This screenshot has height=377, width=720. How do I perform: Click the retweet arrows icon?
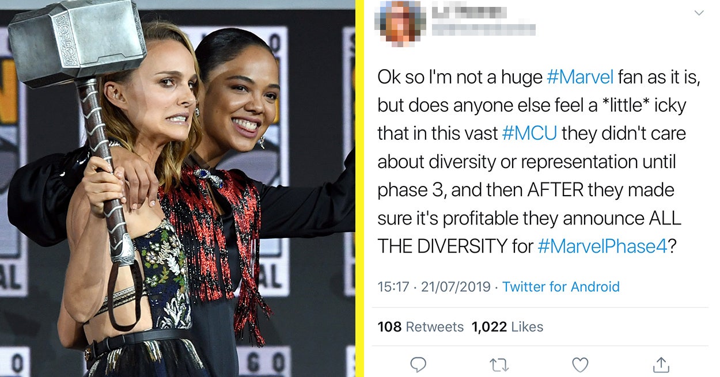click(499, 364)
